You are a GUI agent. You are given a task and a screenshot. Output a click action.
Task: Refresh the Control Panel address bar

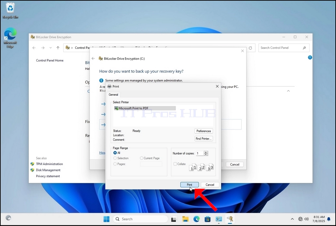point(250,48)
